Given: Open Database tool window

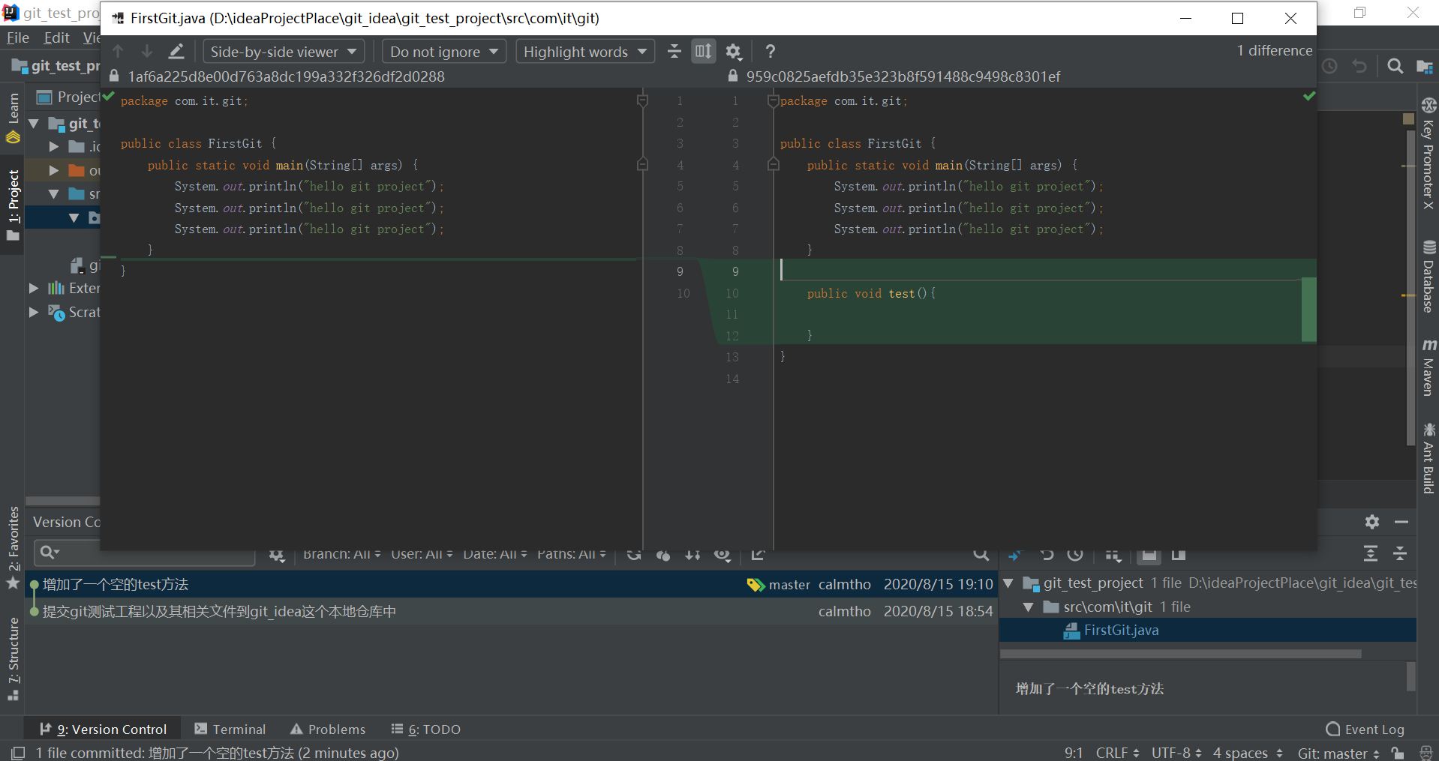Looking at the screenshot, I should pos(1428,277).
